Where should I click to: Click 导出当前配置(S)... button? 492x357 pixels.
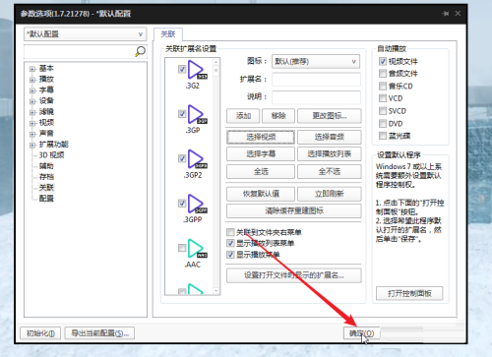(99, 333)
